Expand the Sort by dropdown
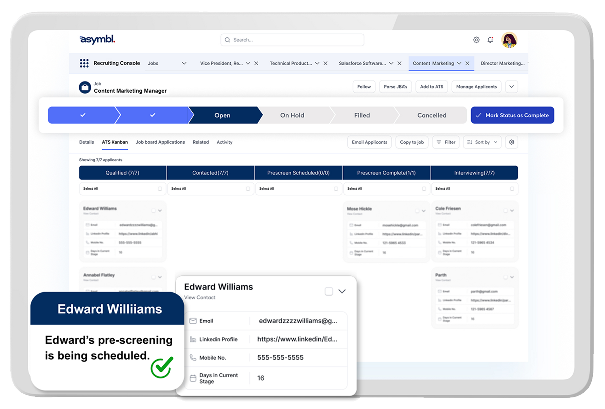This screenshot has width=605, height=409. [482, 142]
